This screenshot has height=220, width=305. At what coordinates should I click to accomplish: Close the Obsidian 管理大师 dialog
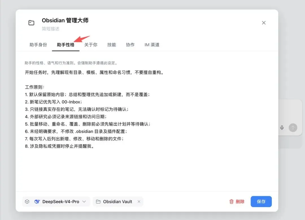coord(263,23)
